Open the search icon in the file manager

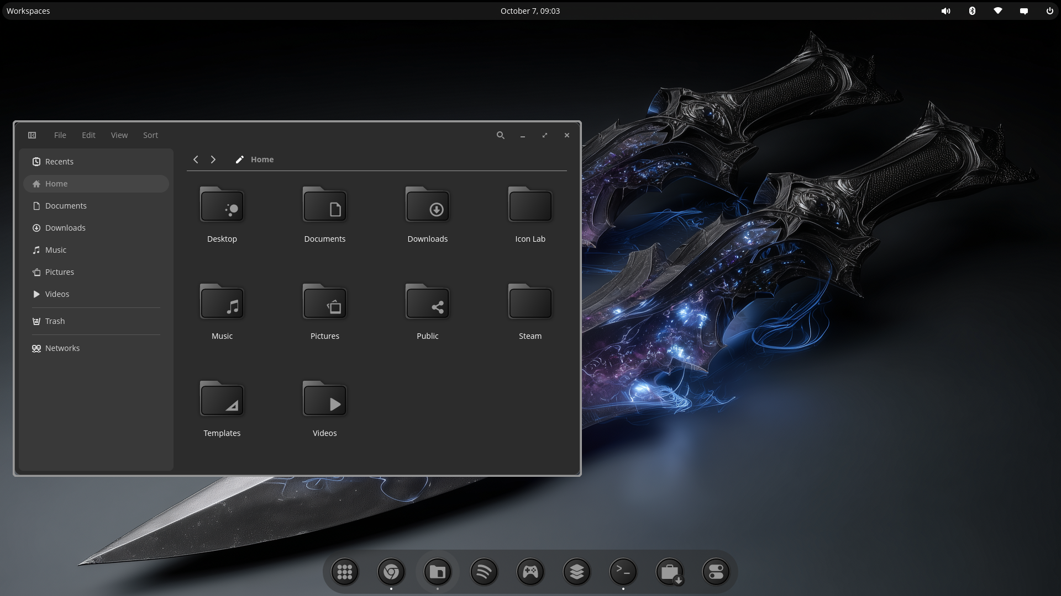click(500, 135)
